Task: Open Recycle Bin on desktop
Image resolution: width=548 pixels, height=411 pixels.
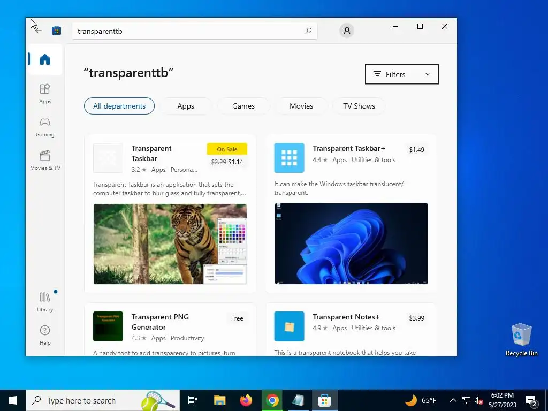Action: [521, 340]
